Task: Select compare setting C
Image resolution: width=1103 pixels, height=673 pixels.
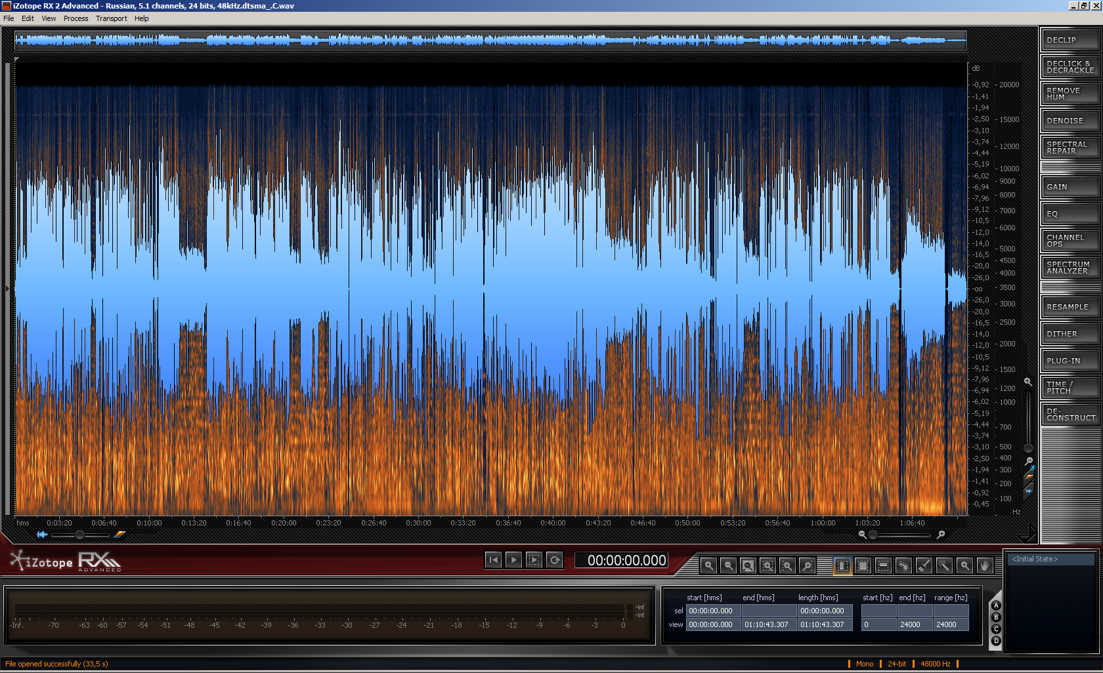Action: point(996,629)
